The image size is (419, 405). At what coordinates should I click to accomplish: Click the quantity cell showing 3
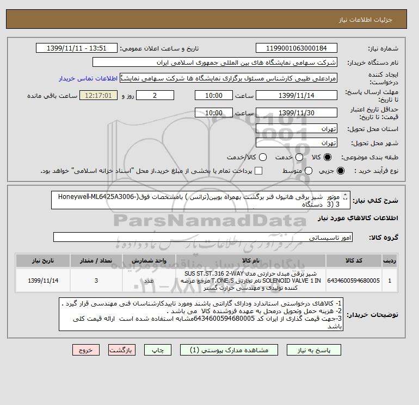pos(96,281)
